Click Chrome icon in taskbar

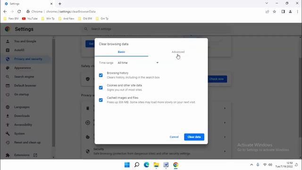176,165
